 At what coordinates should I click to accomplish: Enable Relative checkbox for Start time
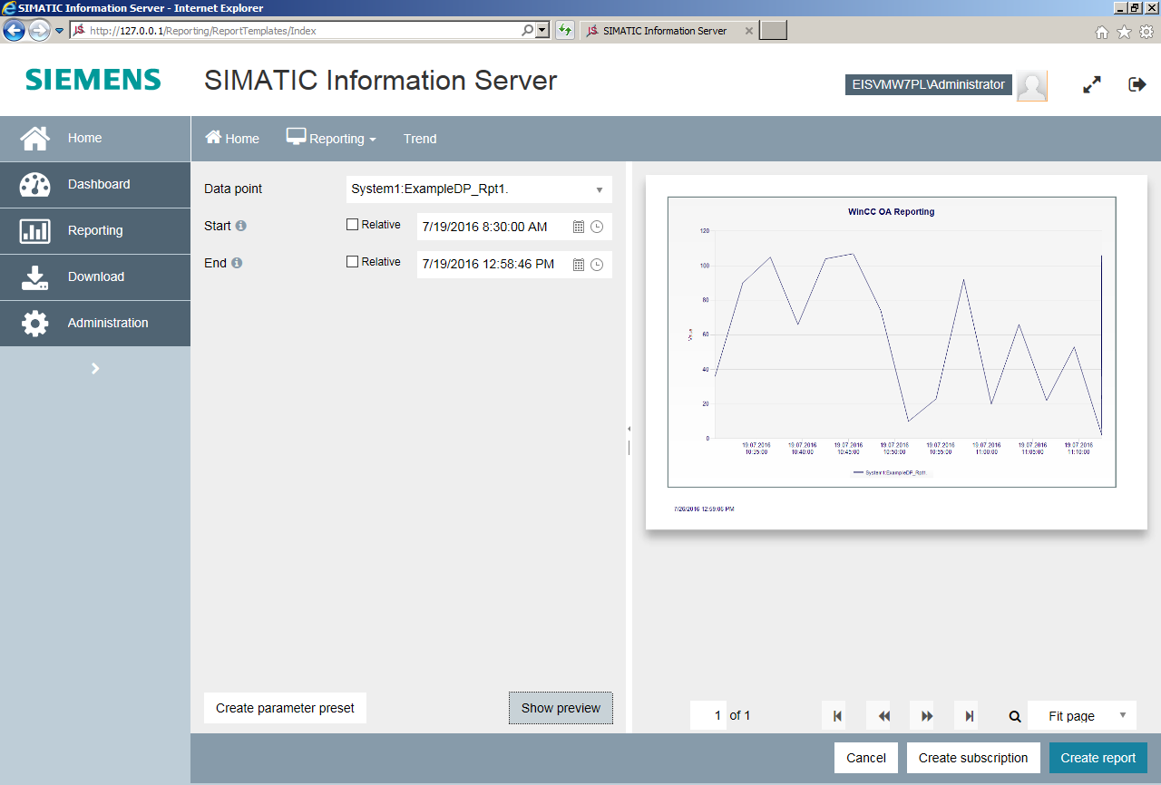pos(353,225)
